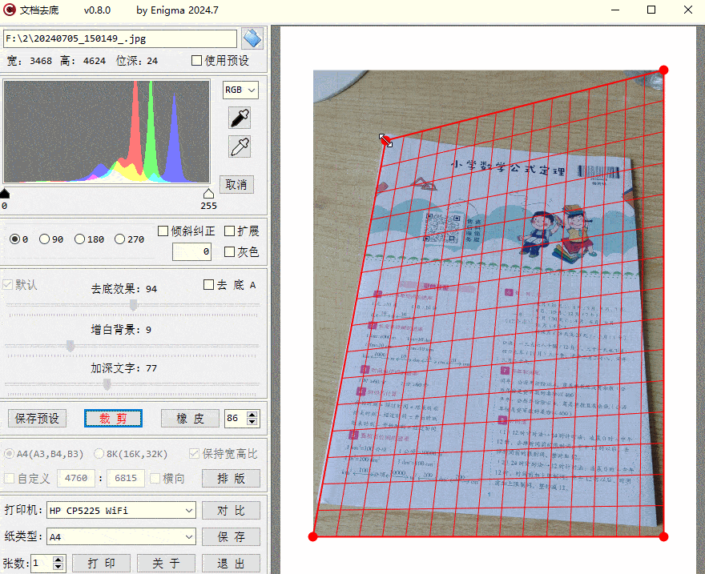Click the top-right red crop corner handle
705x574 pixels.
[x=663, y=70]
